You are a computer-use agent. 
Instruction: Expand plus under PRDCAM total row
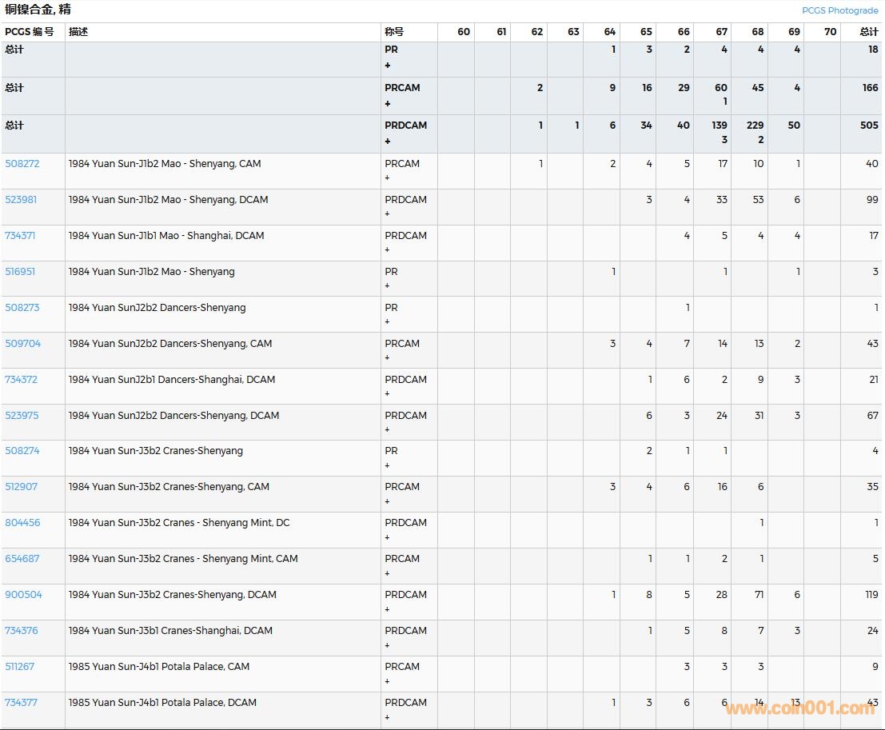point(388,142)
